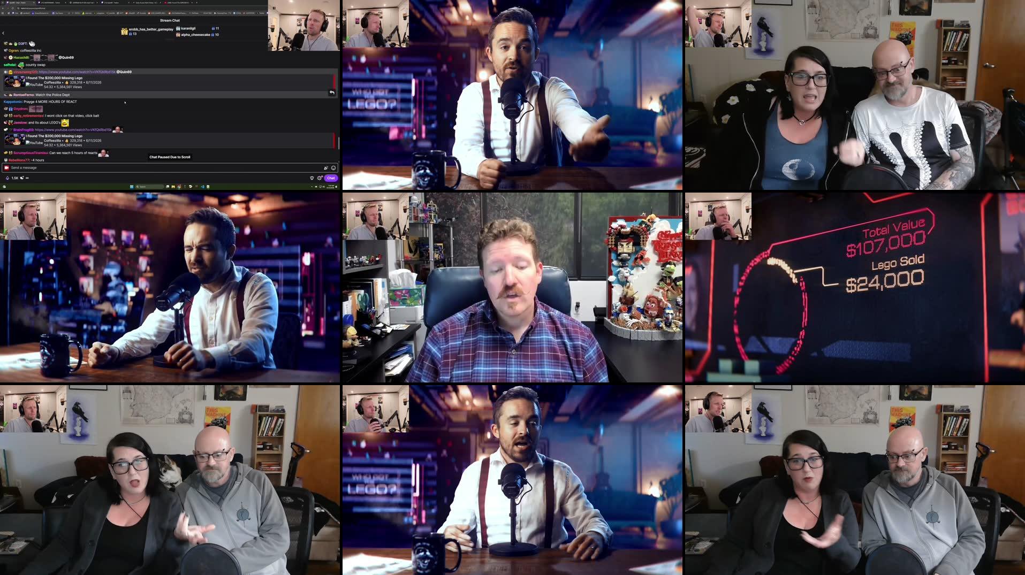The image size is (1025, 575).
Task: Click gifter alpha_cheesecake in leaderboard
Action: 196,35
